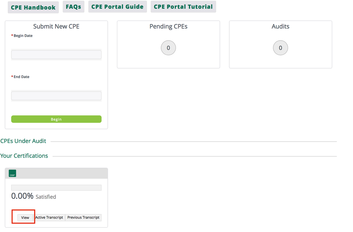
Task: Click the CISSP certification badge icon
Action: tap(12, 173)
